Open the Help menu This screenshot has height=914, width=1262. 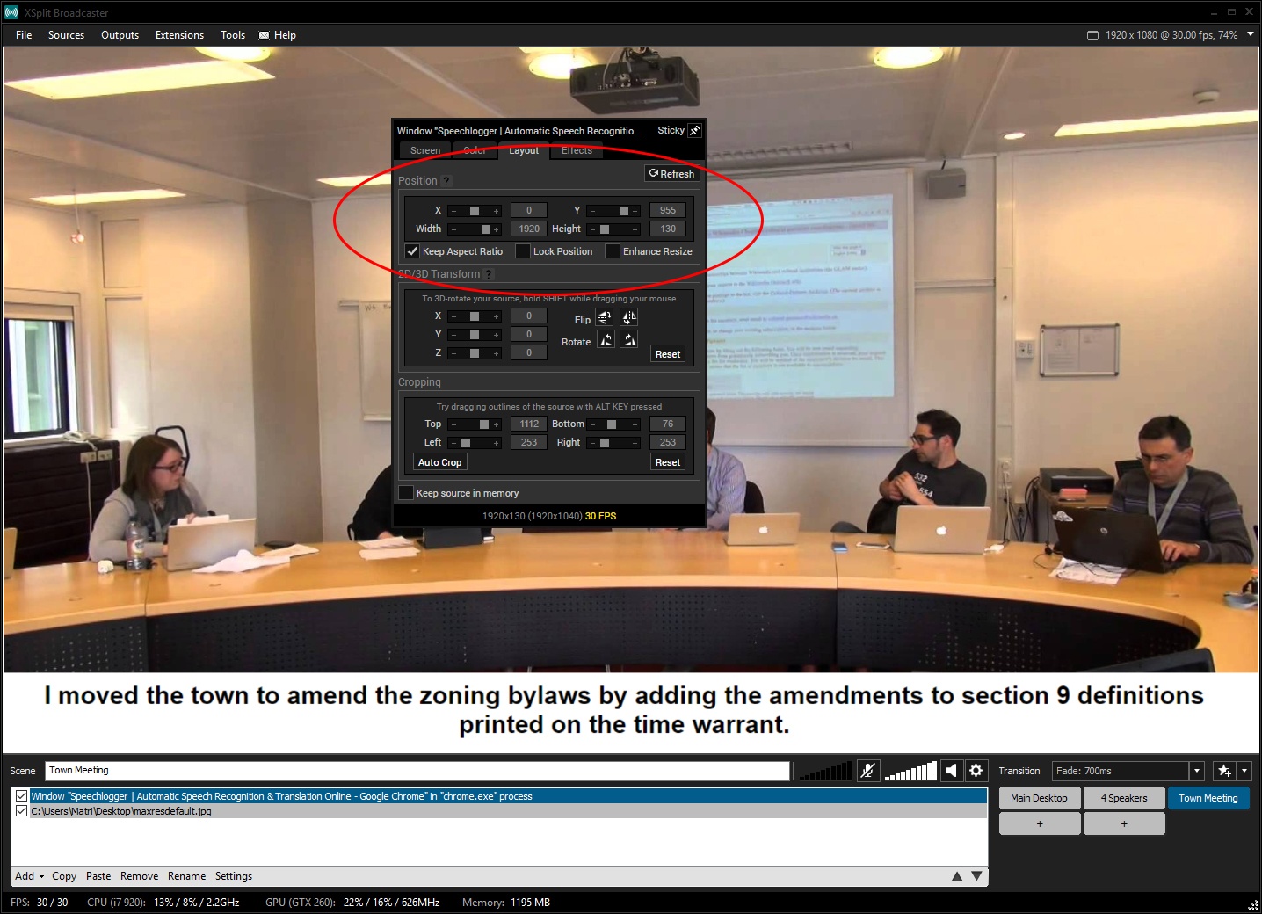pyautogui.click(x=285, y=35)
